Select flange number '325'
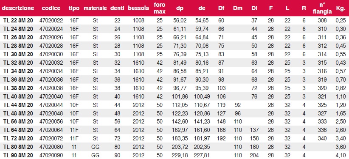The height and width of the screenshot is (159, 349). coord(322,105)
